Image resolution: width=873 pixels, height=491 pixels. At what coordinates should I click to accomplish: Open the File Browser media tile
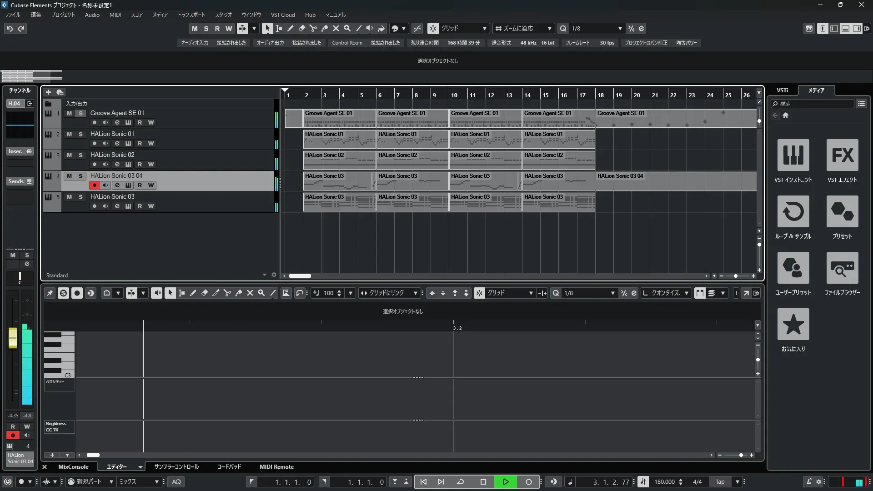(x=842, y=268)
